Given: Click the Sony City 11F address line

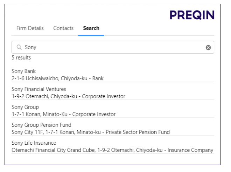Looking at the screenshot, I should click(91, 132).
